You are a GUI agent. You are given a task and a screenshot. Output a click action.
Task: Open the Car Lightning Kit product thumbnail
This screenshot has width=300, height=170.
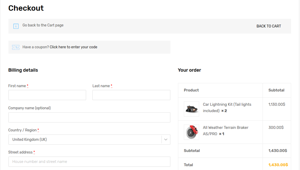click(191, 109)
